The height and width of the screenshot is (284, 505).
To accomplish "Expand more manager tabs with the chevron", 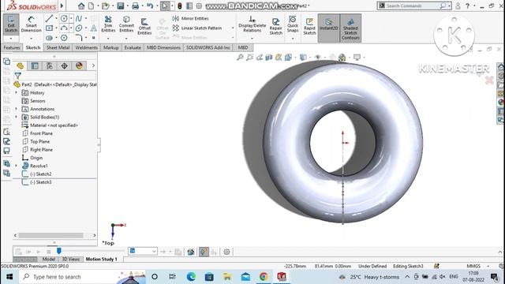I will [x=93, y=65].
